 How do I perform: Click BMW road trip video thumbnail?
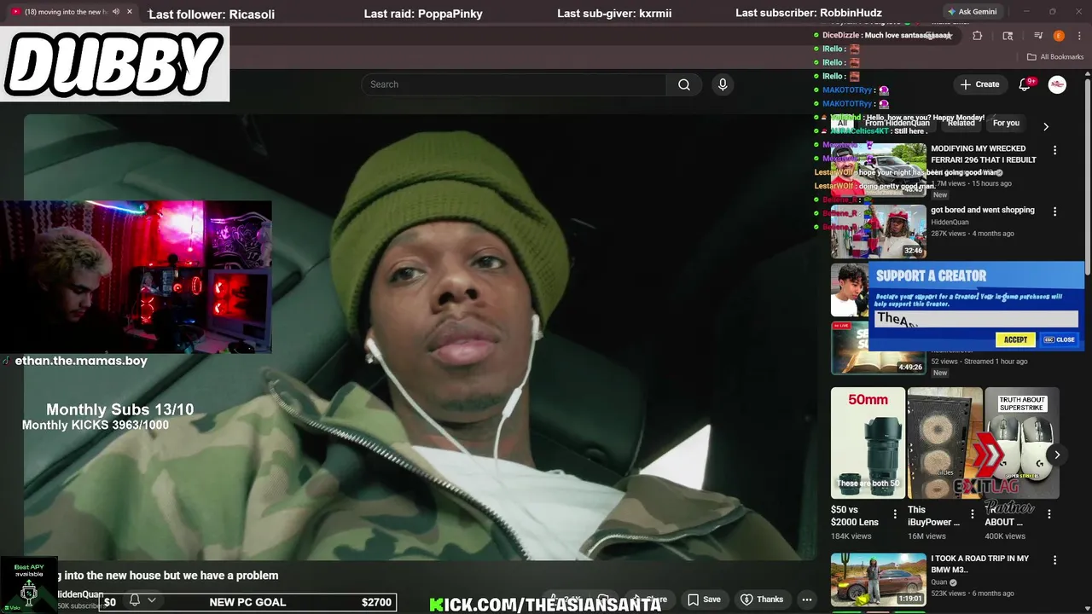pos(878,580)
